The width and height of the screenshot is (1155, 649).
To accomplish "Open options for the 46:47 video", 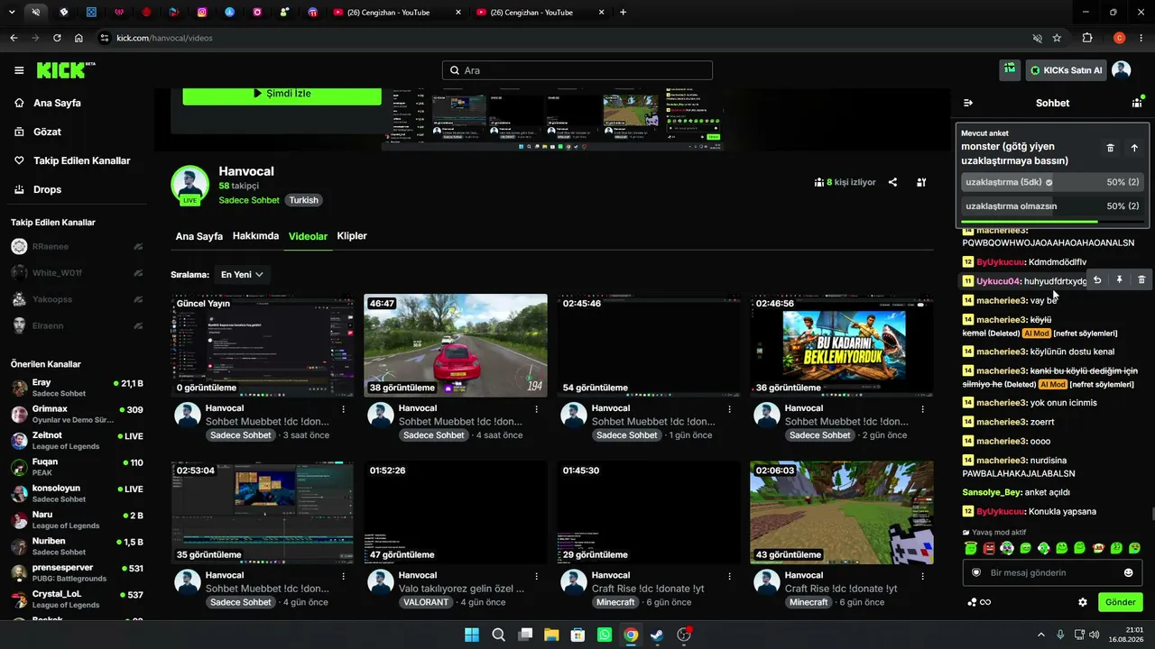I will [x=536, y=408].
